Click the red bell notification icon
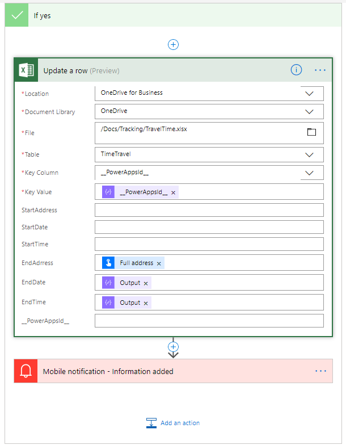Screen dimensions: 346x445 pyautogui.click(x=26, y=371)
